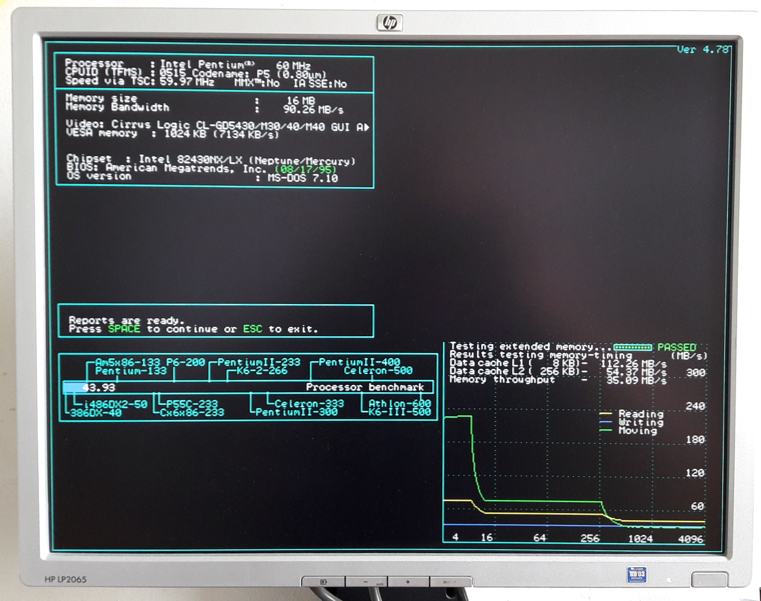Screen dimensions: 761x601
Task: Click the PentiumII-300 reference marker
Action: 297,412
